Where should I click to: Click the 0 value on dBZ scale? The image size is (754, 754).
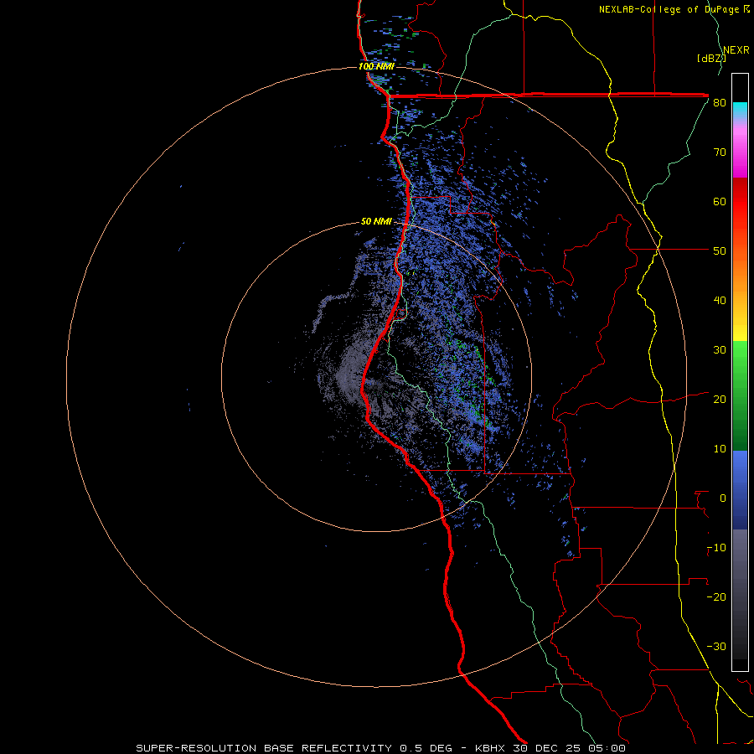723,498
